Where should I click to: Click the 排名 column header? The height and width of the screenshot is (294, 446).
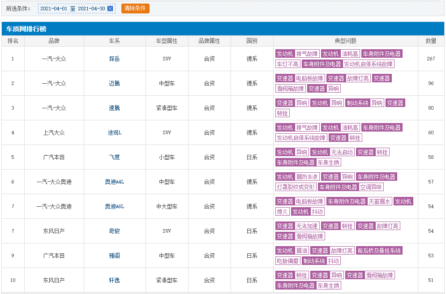pyautogui.click(x=13, y=41)
